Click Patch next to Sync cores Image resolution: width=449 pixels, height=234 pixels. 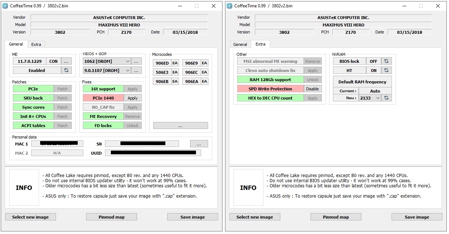[x=63, y=107]
